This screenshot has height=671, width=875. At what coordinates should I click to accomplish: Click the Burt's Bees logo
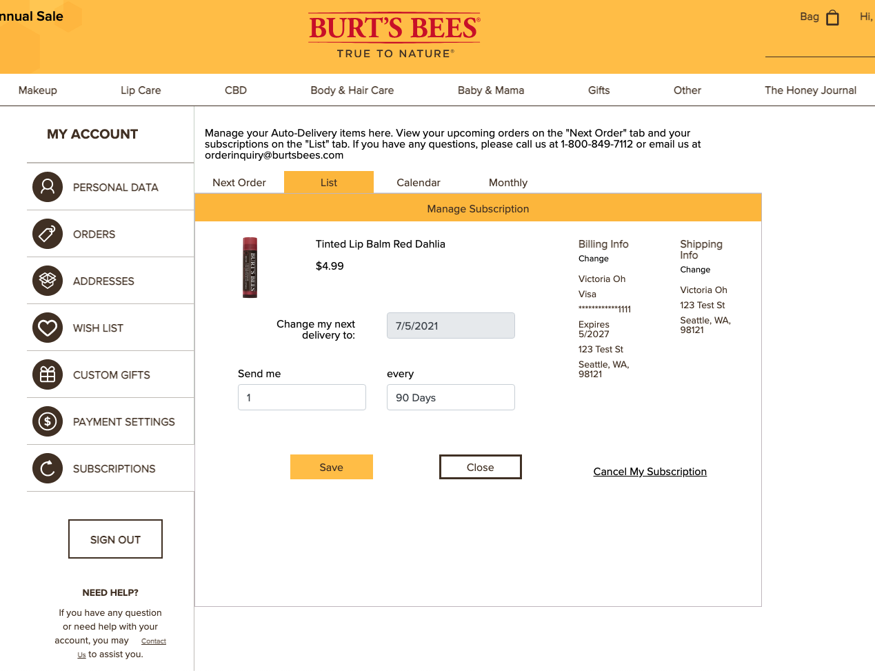tap(394, 36)
